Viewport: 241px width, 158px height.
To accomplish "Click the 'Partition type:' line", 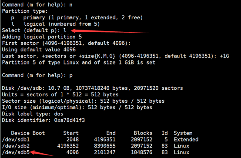I will (x=25, y=11).
